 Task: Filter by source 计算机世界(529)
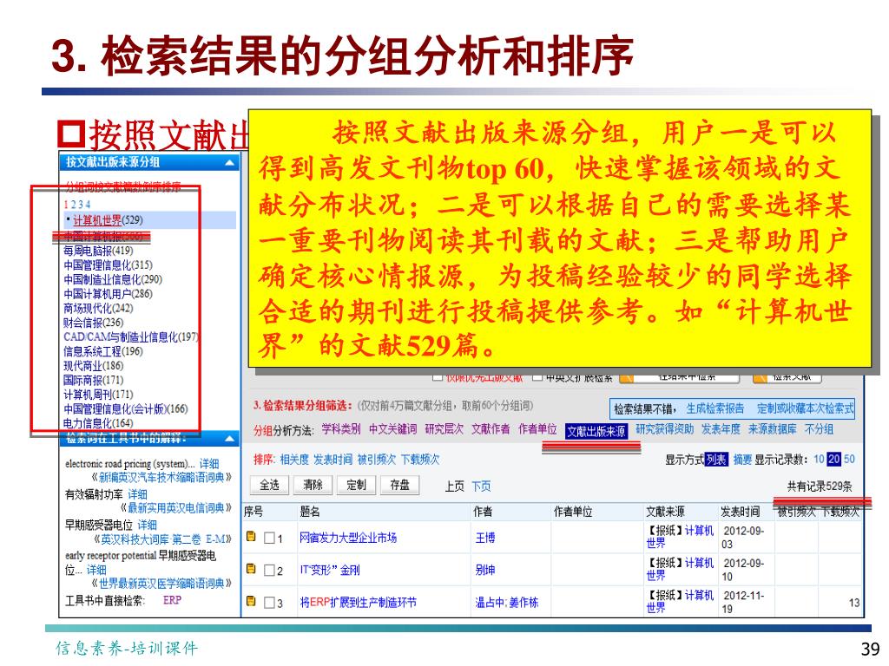pos(108,220)
